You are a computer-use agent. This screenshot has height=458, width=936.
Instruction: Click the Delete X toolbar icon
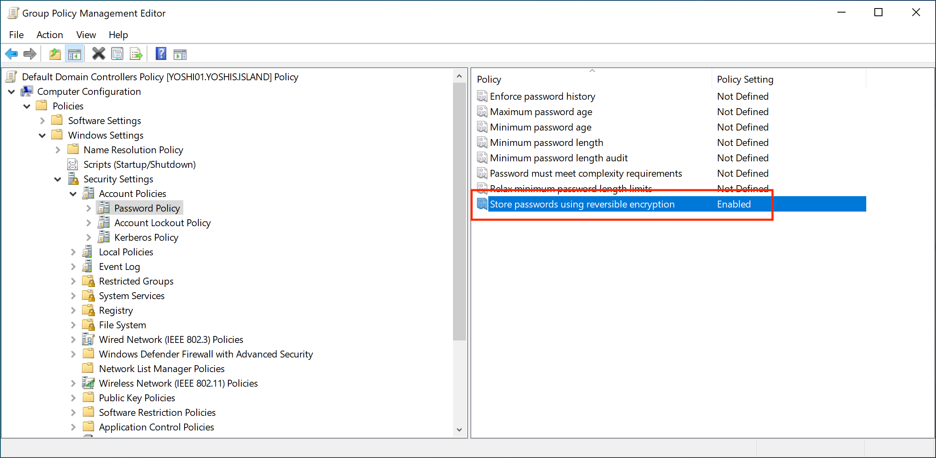[99, 54]
